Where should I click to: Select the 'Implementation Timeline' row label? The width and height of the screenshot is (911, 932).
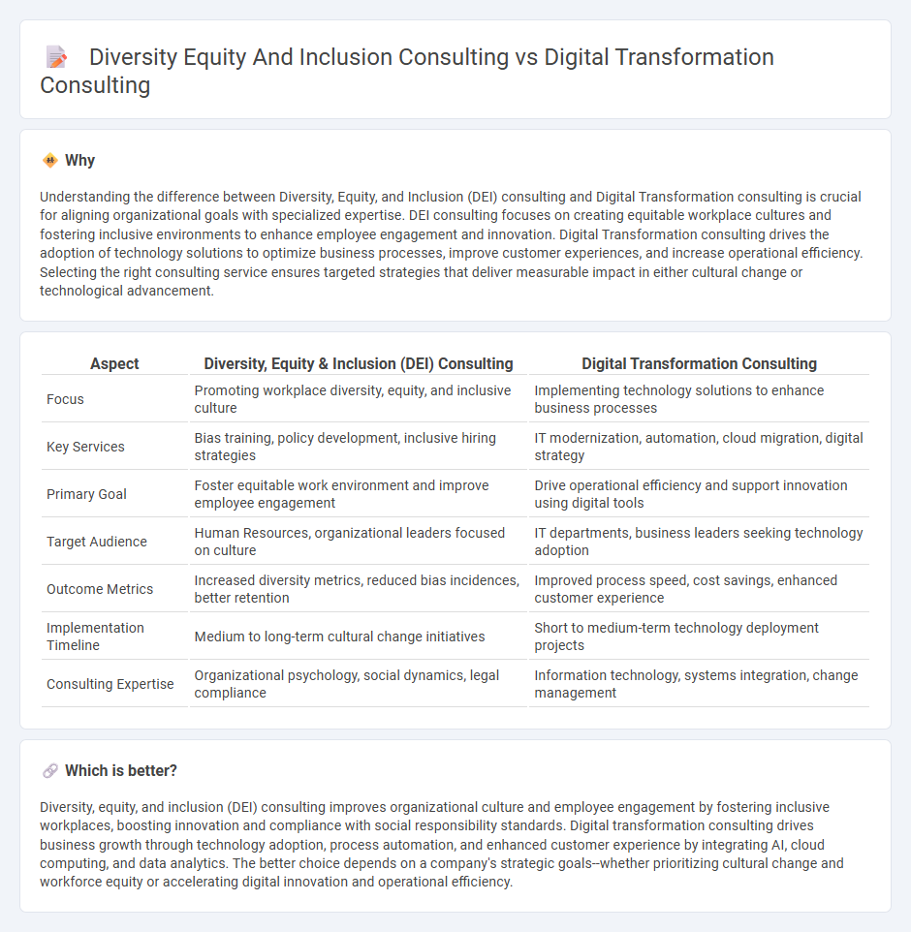[x=95, y=637]
